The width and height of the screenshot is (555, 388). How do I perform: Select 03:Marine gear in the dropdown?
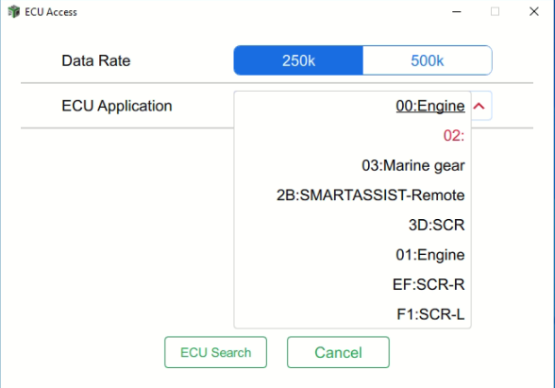pos(353,165)
